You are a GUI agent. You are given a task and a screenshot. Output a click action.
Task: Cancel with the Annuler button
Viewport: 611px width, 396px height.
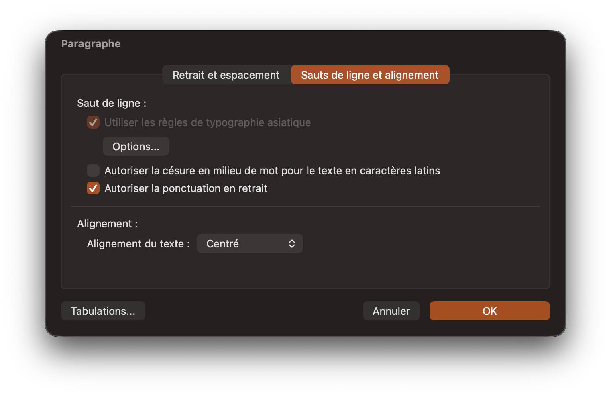(x=391, y=311)
